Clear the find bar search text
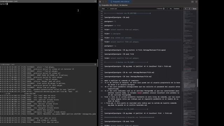This screenshot has height=126, width=224. pos(164,9)
